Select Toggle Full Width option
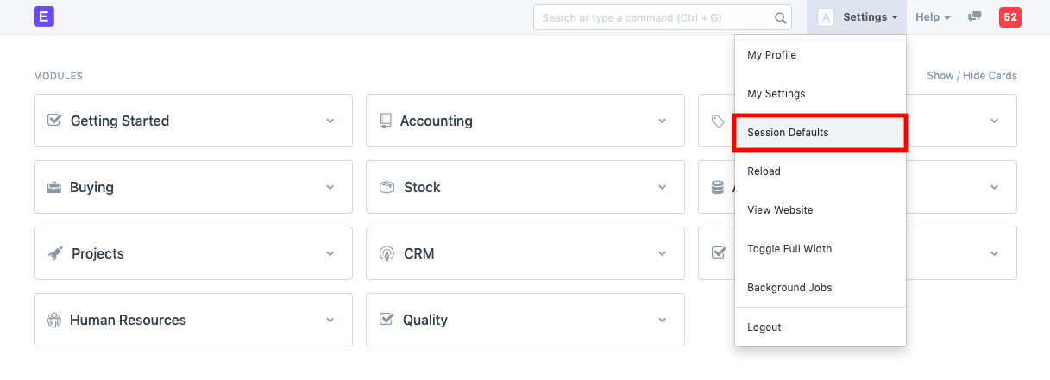The width and height of the screenshot is (1050, 380). [x=789, y=249]
